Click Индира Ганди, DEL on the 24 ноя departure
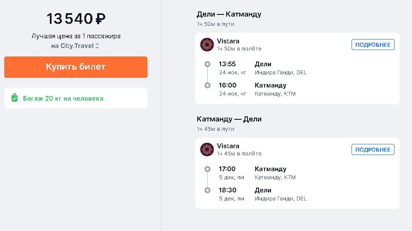412x231 pixels. click(x=281, y=73)
